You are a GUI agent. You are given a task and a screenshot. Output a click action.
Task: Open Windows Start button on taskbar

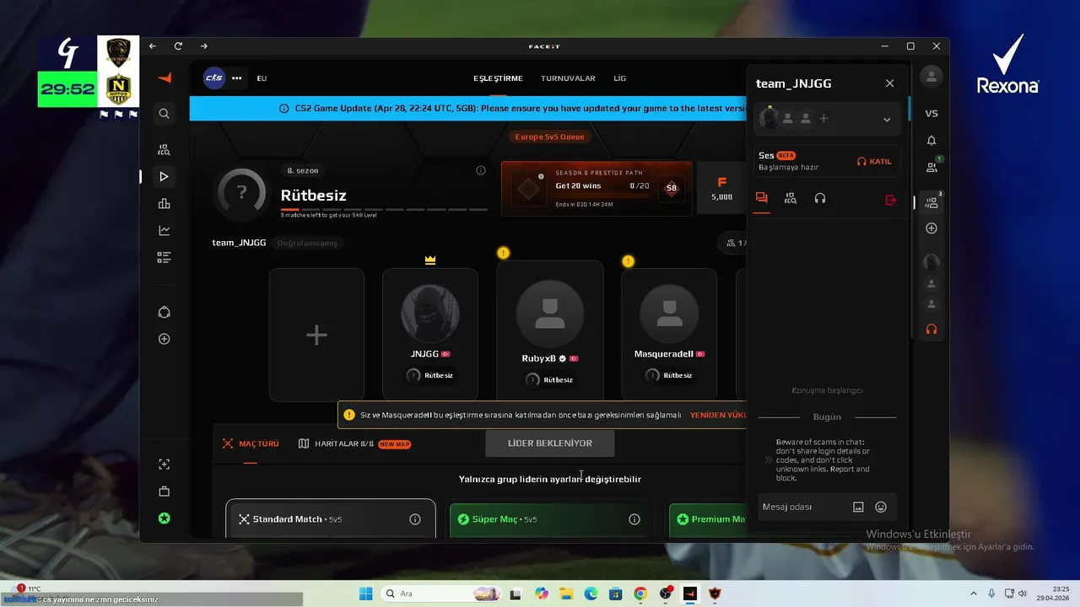tap(365, 594)
